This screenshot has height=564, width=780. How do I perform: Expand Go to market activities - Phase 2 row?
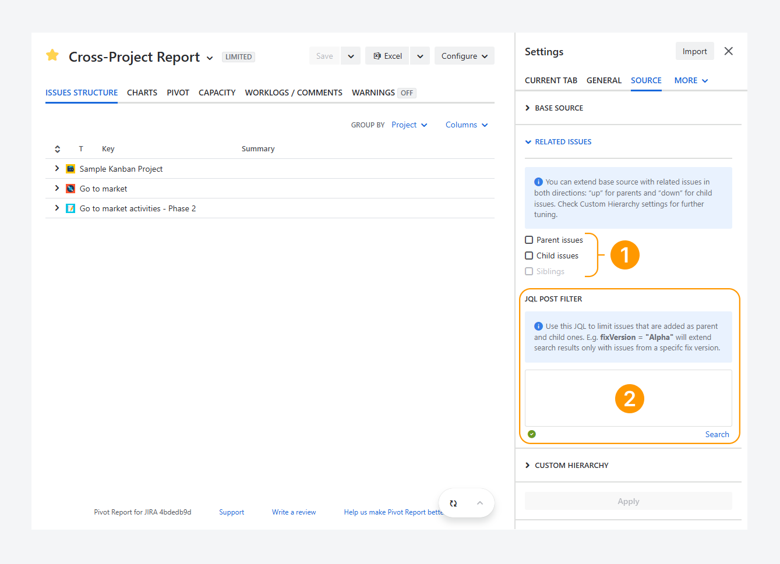click(x=57, y=208)
